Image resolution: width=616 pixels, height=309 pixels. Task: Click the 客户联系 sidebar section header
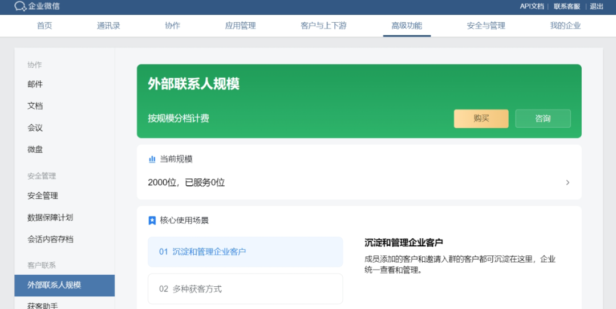point(42,266)
